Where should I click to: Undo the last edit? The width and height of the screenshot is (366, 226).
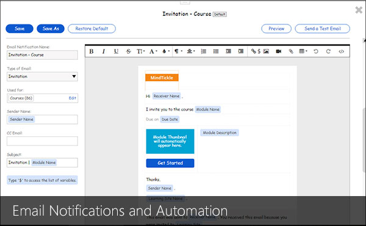pyautogui.click(x=316, y=51)
